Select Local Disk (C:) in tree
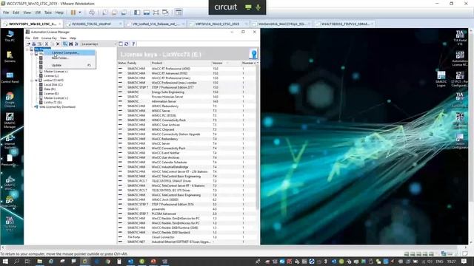The height and width of the screenshot is (266, 474). [x=53, y=85]
